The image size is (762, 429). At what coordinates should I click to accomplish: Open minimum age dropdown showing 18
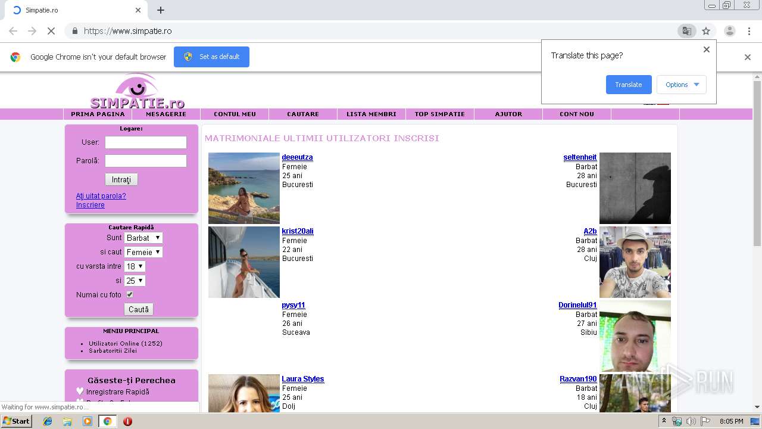[135, 266]
